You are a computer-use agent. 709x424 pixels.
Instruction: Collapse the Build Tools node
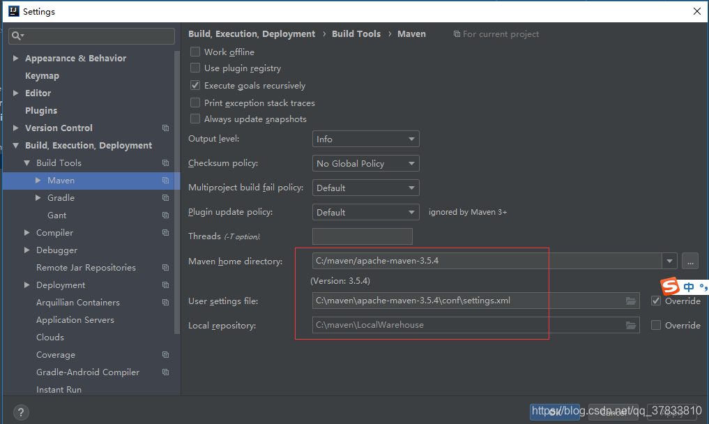27,163
